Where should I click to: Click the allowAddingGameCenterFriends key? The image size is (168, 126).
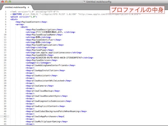[51, 65]
